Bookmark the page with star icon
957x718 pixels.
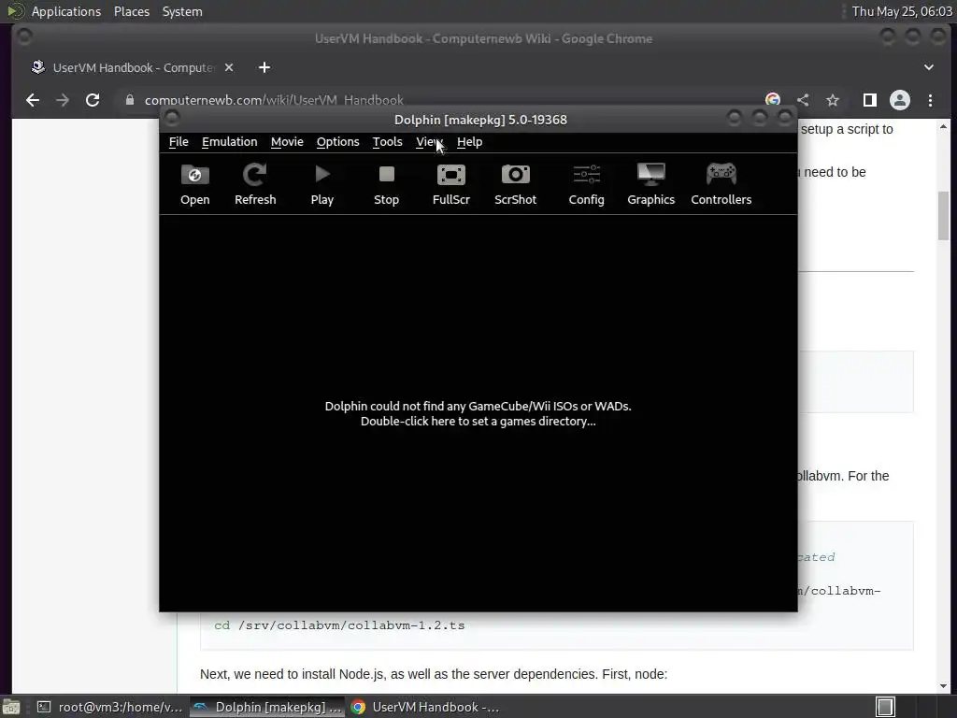point(833,100)
